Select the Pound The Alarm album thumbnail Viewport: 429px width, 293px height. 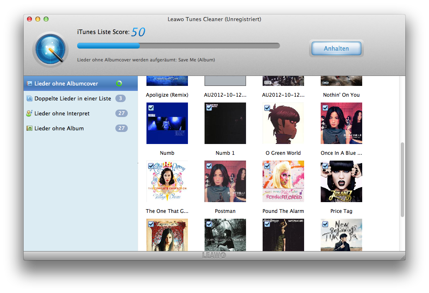pos(283,181)
